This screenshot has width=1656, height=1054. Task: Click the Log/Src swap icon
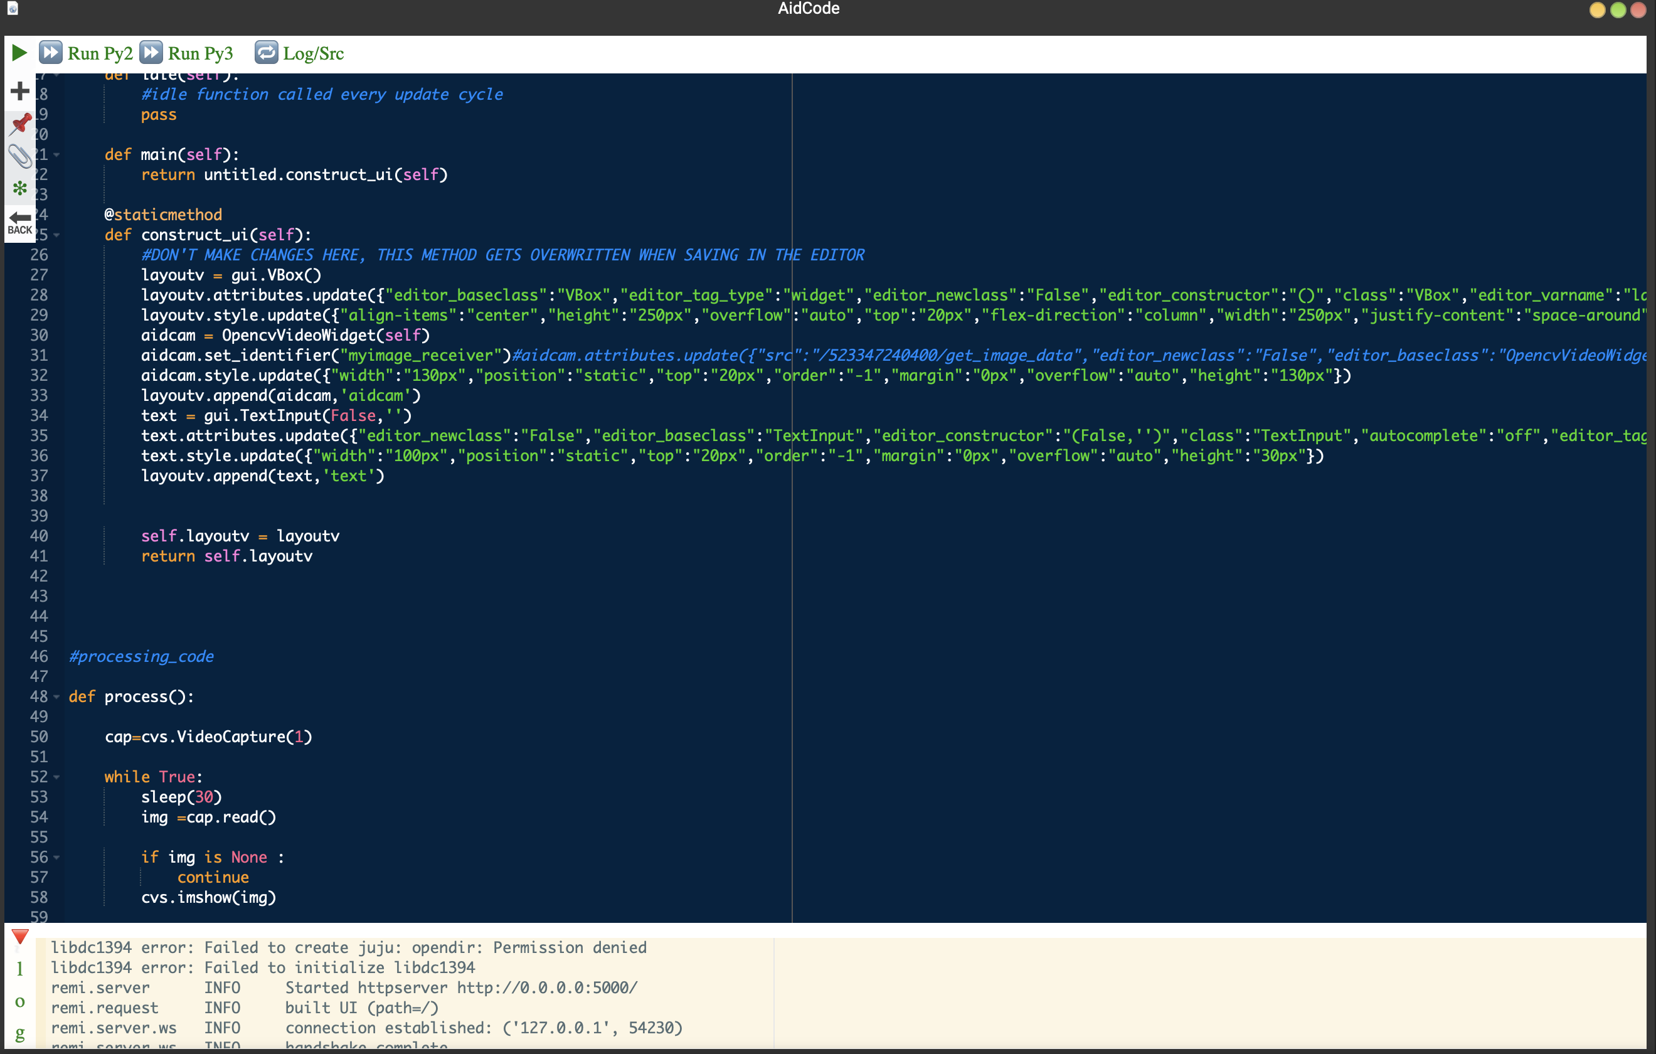click(x=266, y=52)
